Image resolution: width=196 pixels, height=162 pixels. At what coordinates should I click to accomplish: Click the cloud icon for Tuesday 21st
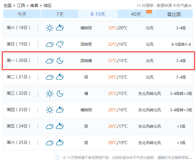(50, 77)
